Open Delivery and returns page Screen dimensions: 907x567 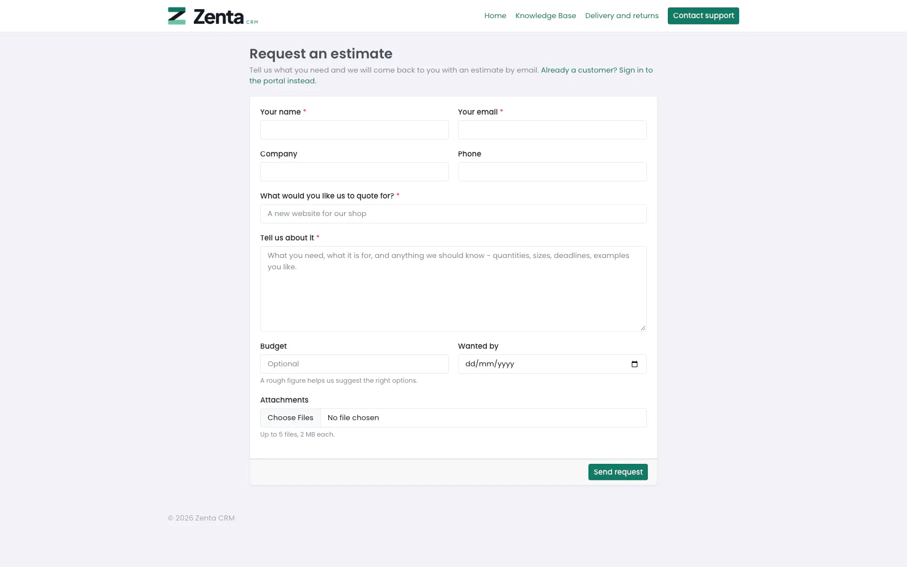(x=622, y=16)
